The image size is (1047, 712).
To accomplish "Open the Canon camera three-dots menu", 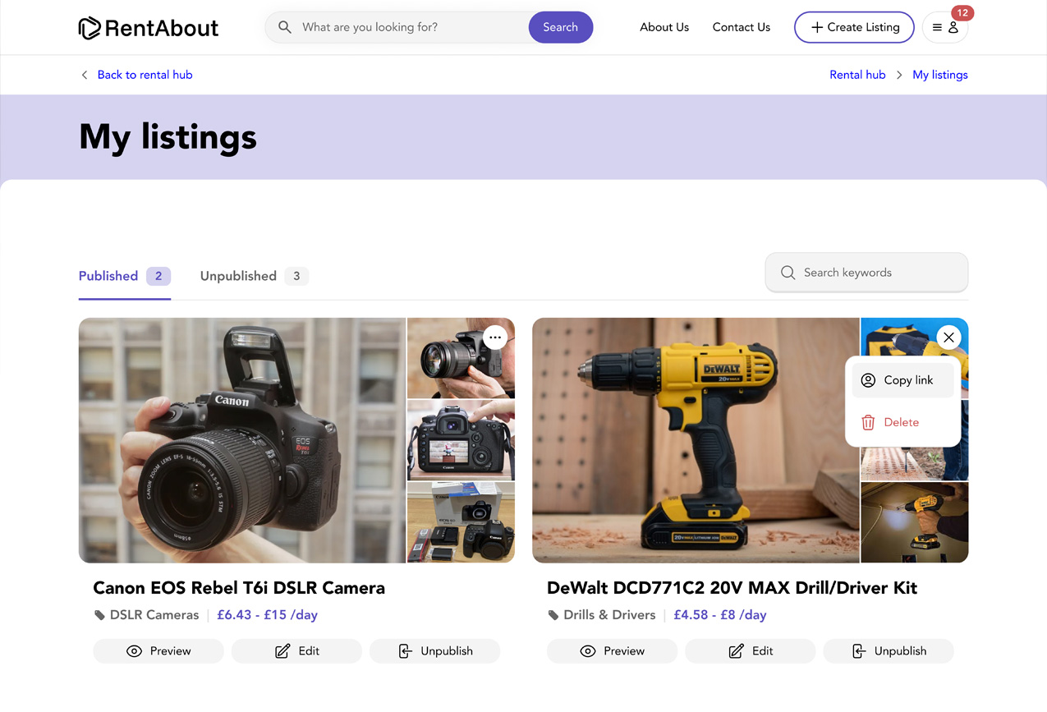I will [495, 338].
